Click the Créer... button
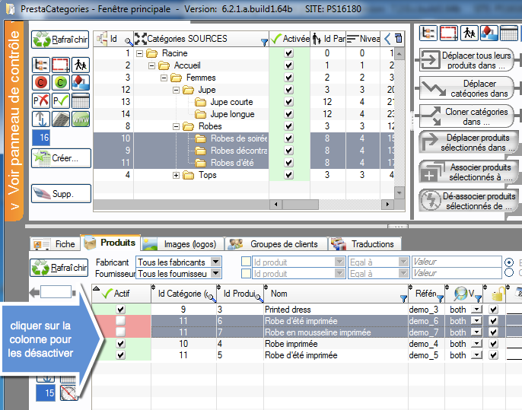This screenshot has width=522, height=410. tap(61, 157)
